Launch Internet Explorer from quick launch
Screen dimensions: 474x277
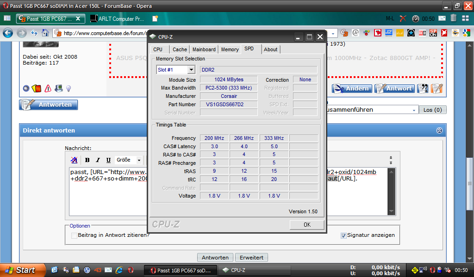point(119,270)
